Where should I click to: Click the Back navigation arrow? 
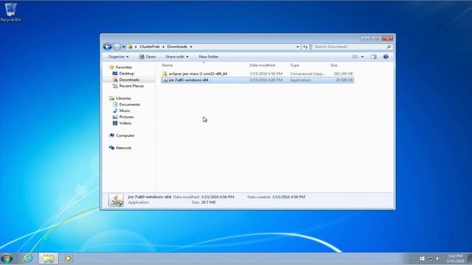(x=108, y=46)
